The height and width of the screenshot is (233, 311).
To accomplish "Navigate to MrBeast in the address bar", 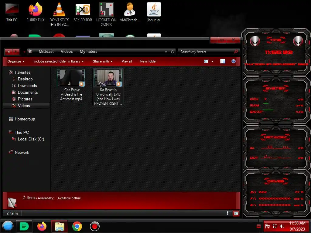I will click(x=46, y=52).
